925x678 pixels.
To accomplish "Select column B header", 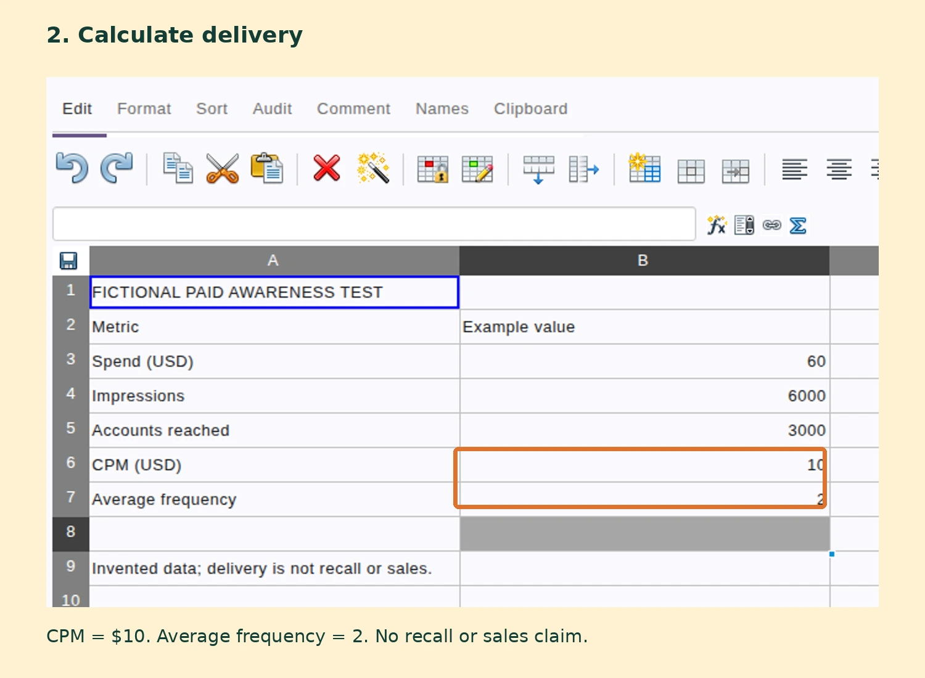I will (x=644, y=261).
